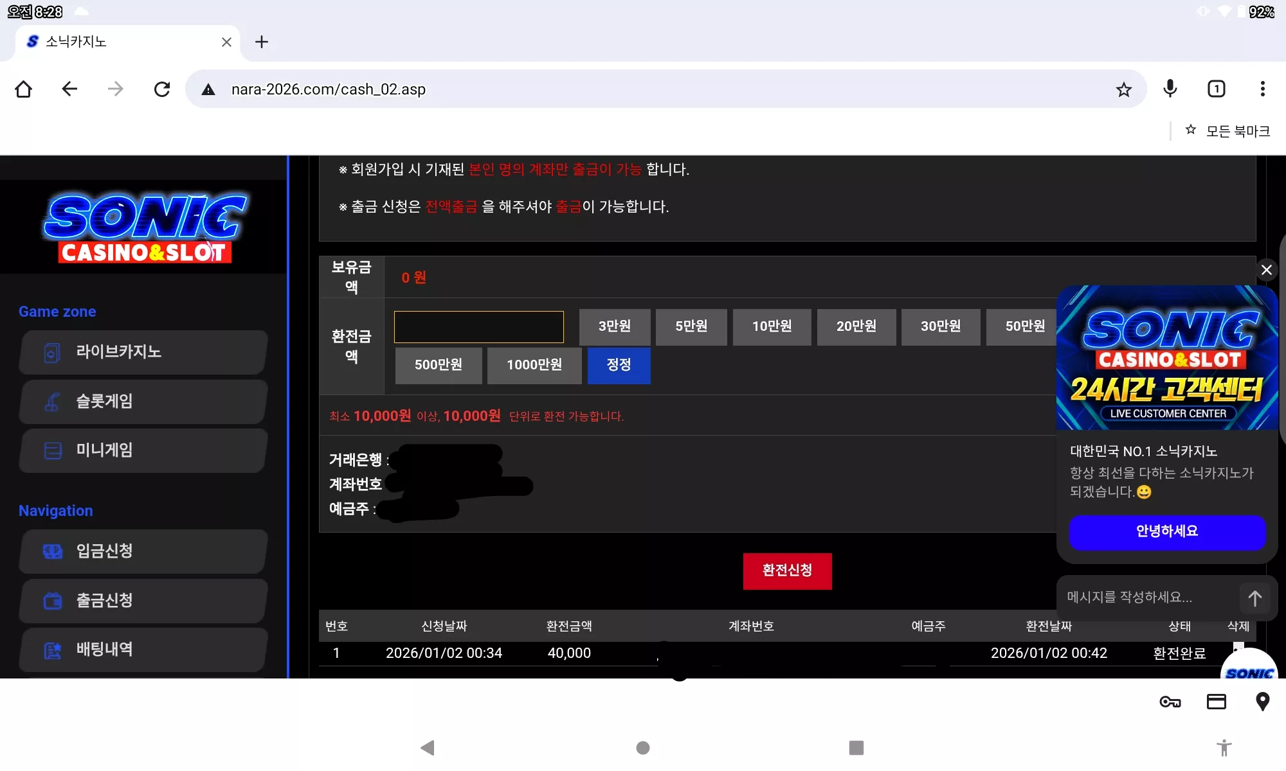Screen dimensions: 1286x771
Task: Select the 소닉카지노 browser tab
Action: coord(127,42)
